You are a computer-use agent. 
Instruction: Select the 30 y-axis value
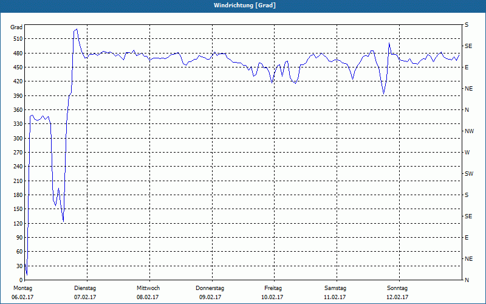coord(19,266)
